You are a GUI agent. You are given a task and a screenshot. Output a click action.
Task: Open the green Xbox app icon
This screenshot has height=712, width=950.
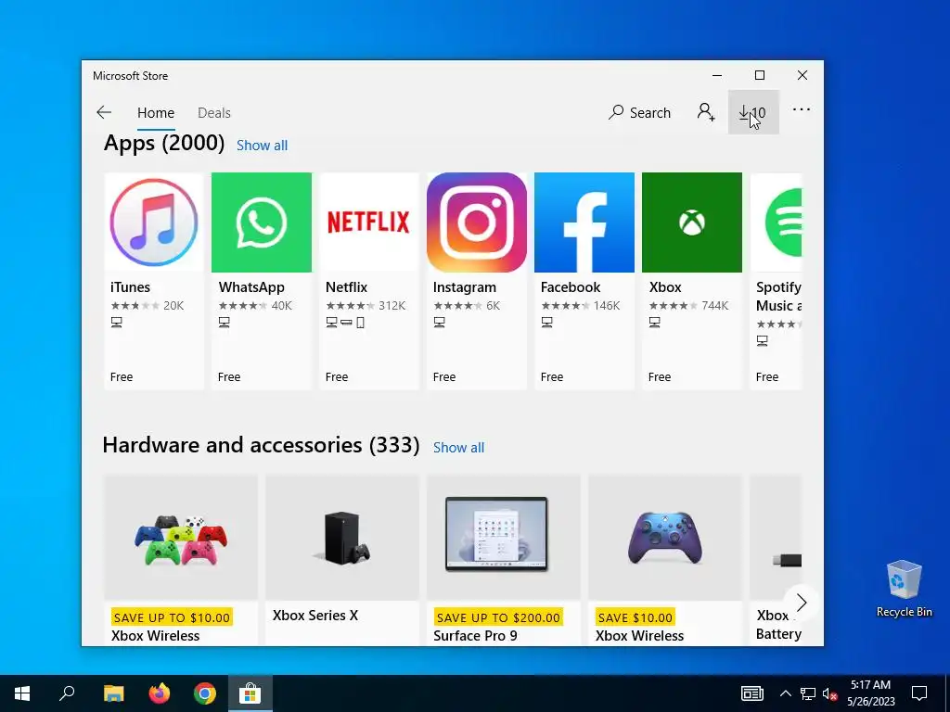[x=692, y=222]
